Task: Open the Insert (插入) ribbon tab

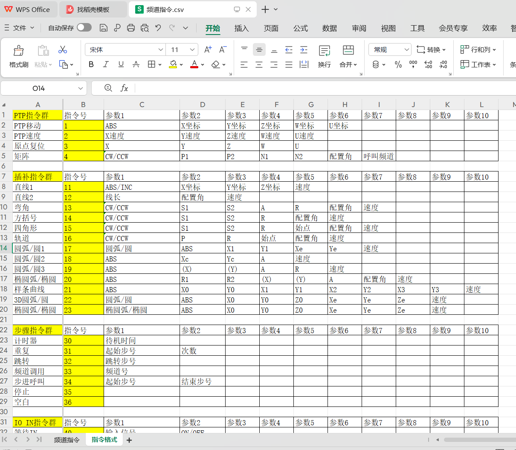Action: coord(241,28)
